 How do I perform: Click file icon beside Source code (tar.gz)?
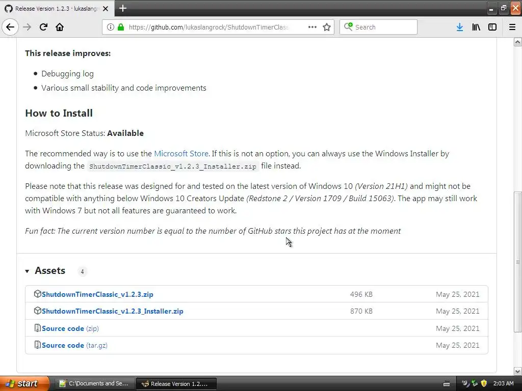point(37,345)
